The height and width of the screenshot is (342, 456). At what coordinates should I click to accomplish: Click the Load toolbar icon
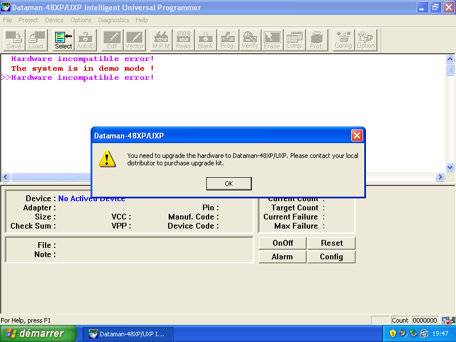pyautogui.click(x=36, y=40)
